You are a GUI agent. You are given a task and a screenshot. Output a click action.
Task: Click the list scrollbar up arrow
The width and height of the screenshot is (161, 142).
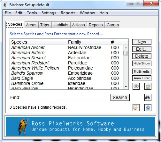coord(126,48)
